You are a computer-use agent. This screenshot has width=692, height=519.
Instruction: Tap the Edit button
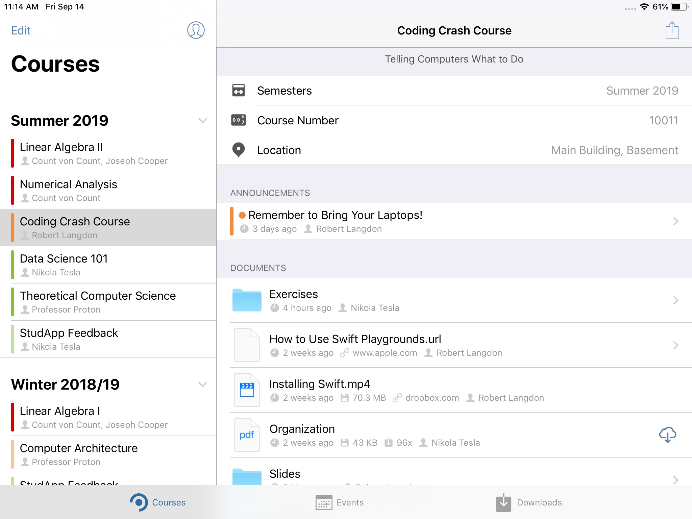click(21, 31)
